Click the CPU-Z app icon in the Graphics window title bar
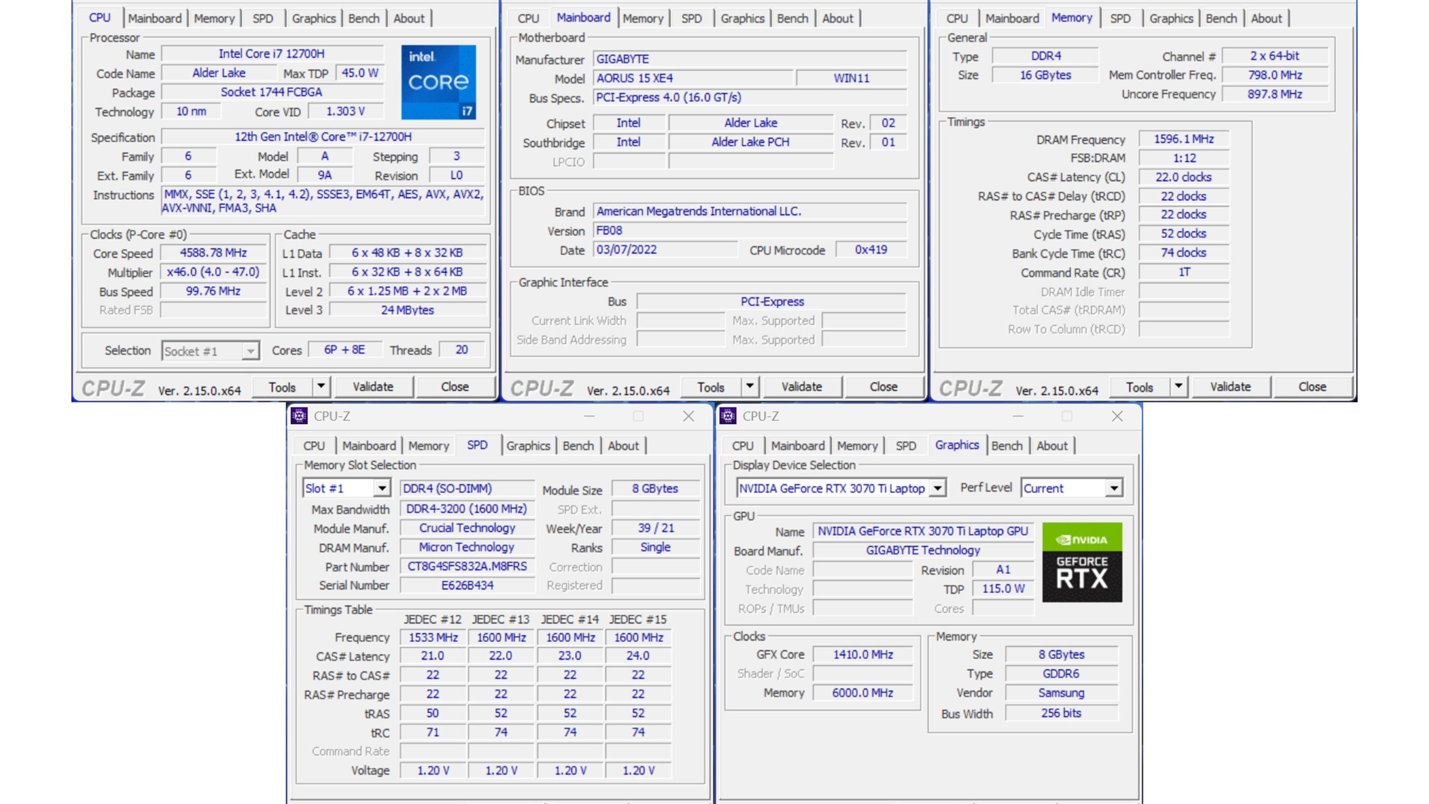This screenshot has height=804, width=1429. pyautogui.click(x=728, y=416)
